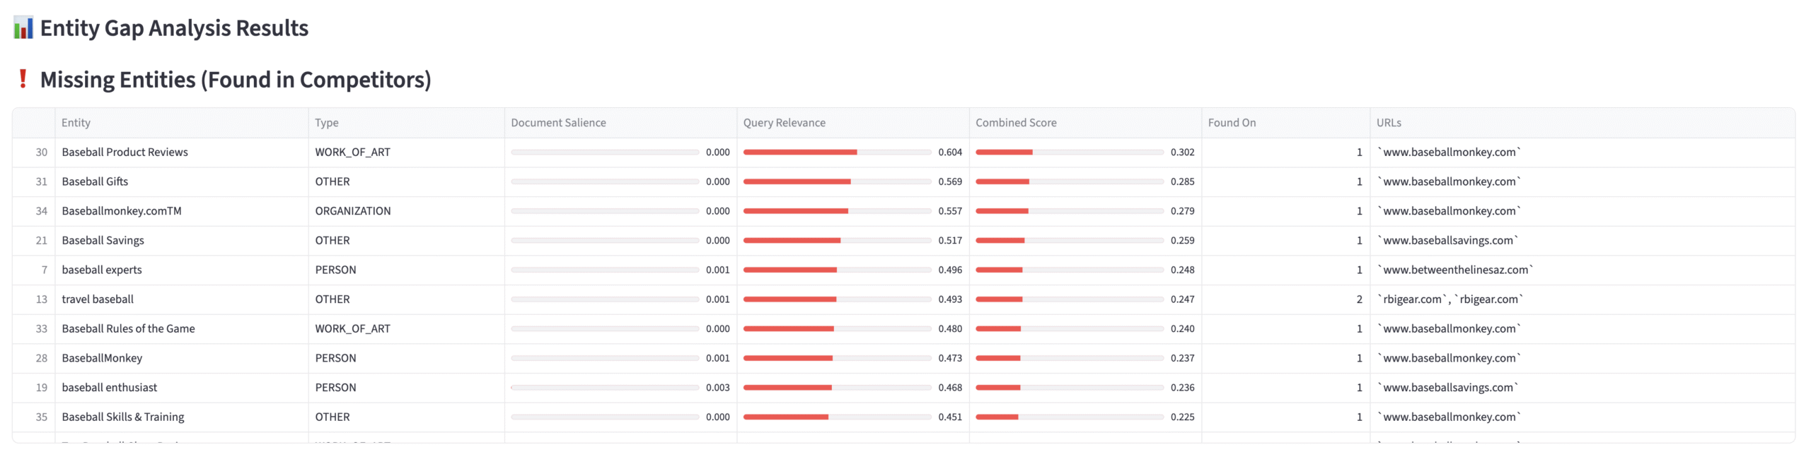Click the Combined Score column header

click(x=1016, y=123)
